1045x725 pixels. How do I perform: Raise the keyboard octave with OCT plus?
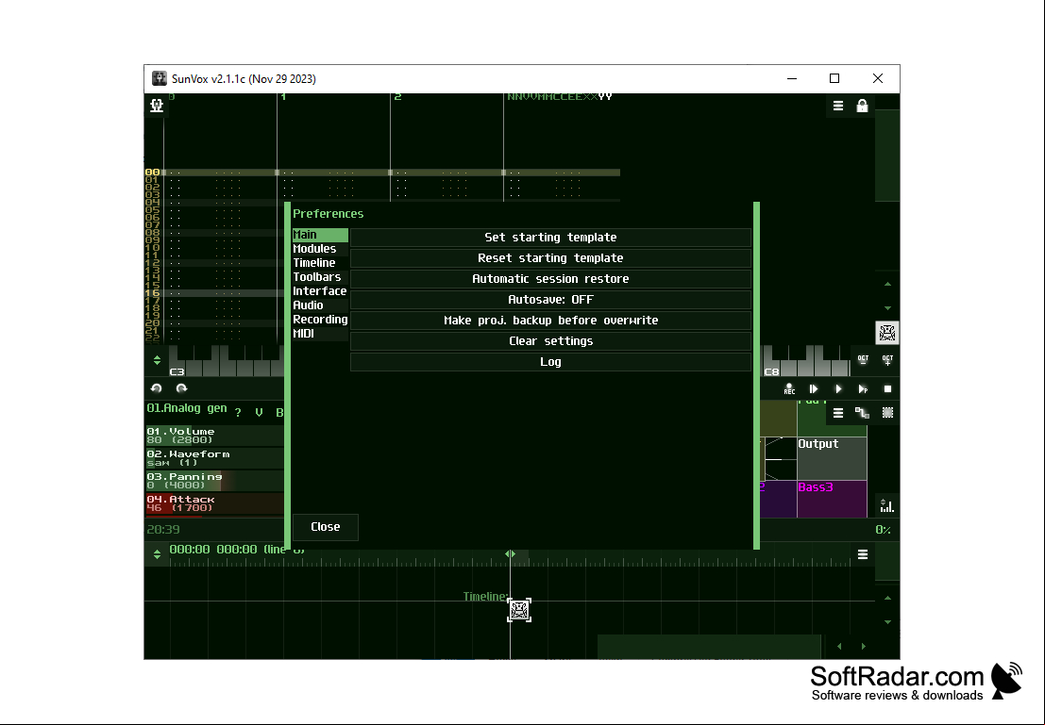coord(887,360)
